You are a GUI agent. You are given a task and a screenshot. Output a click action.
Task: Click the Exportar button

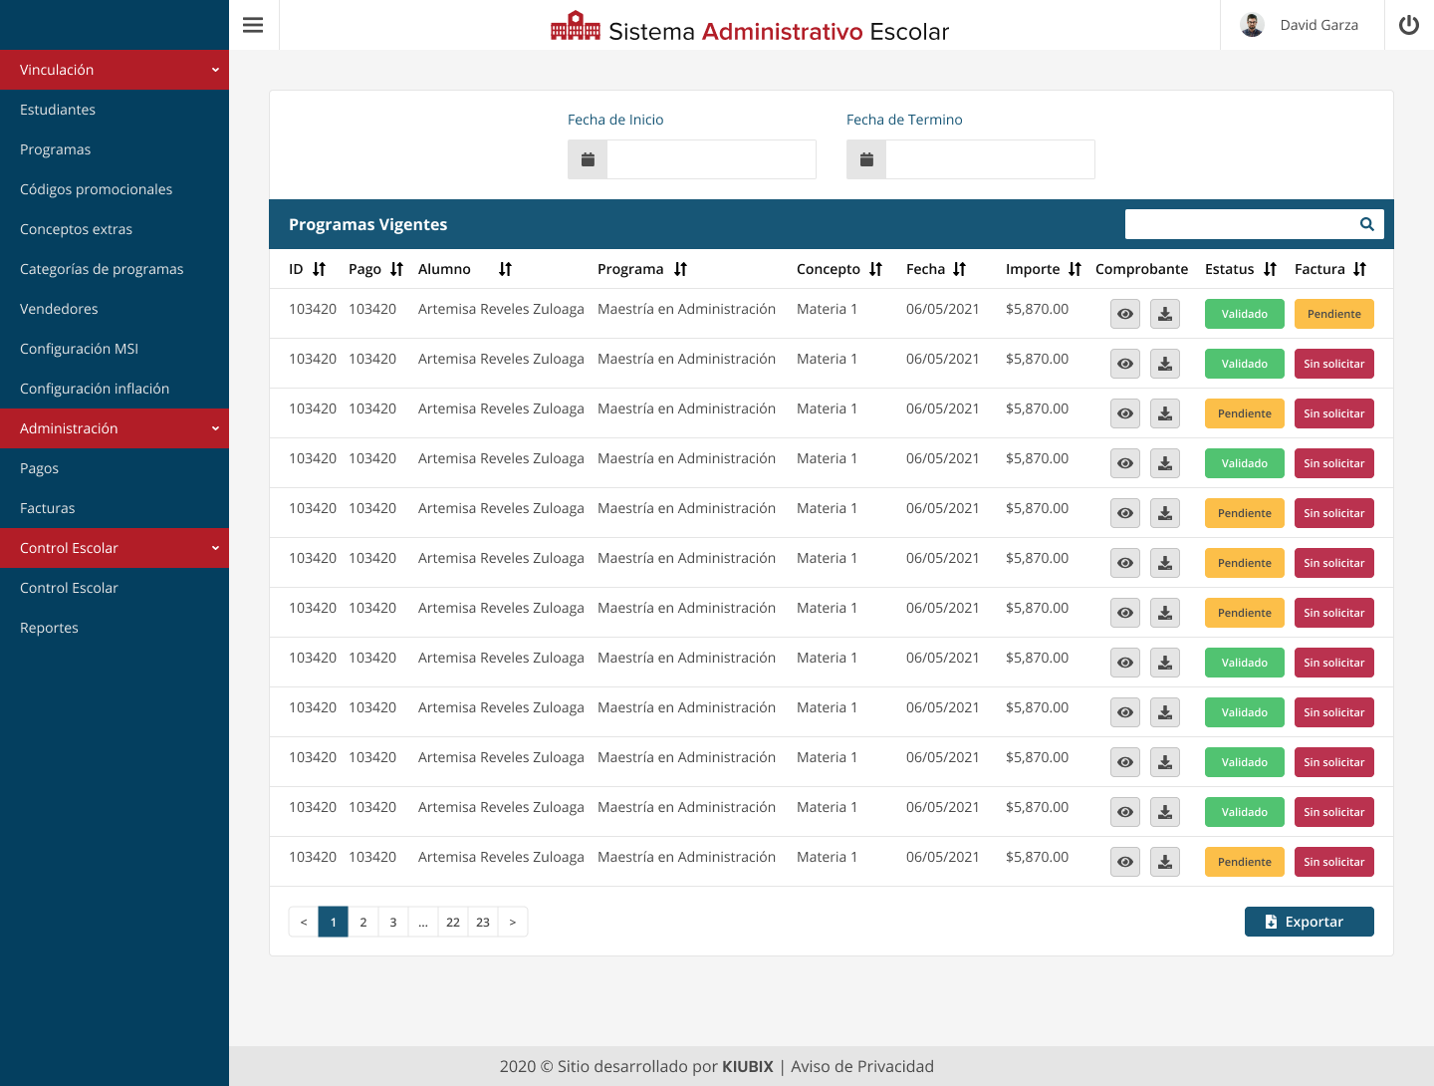click(1309, 922)
